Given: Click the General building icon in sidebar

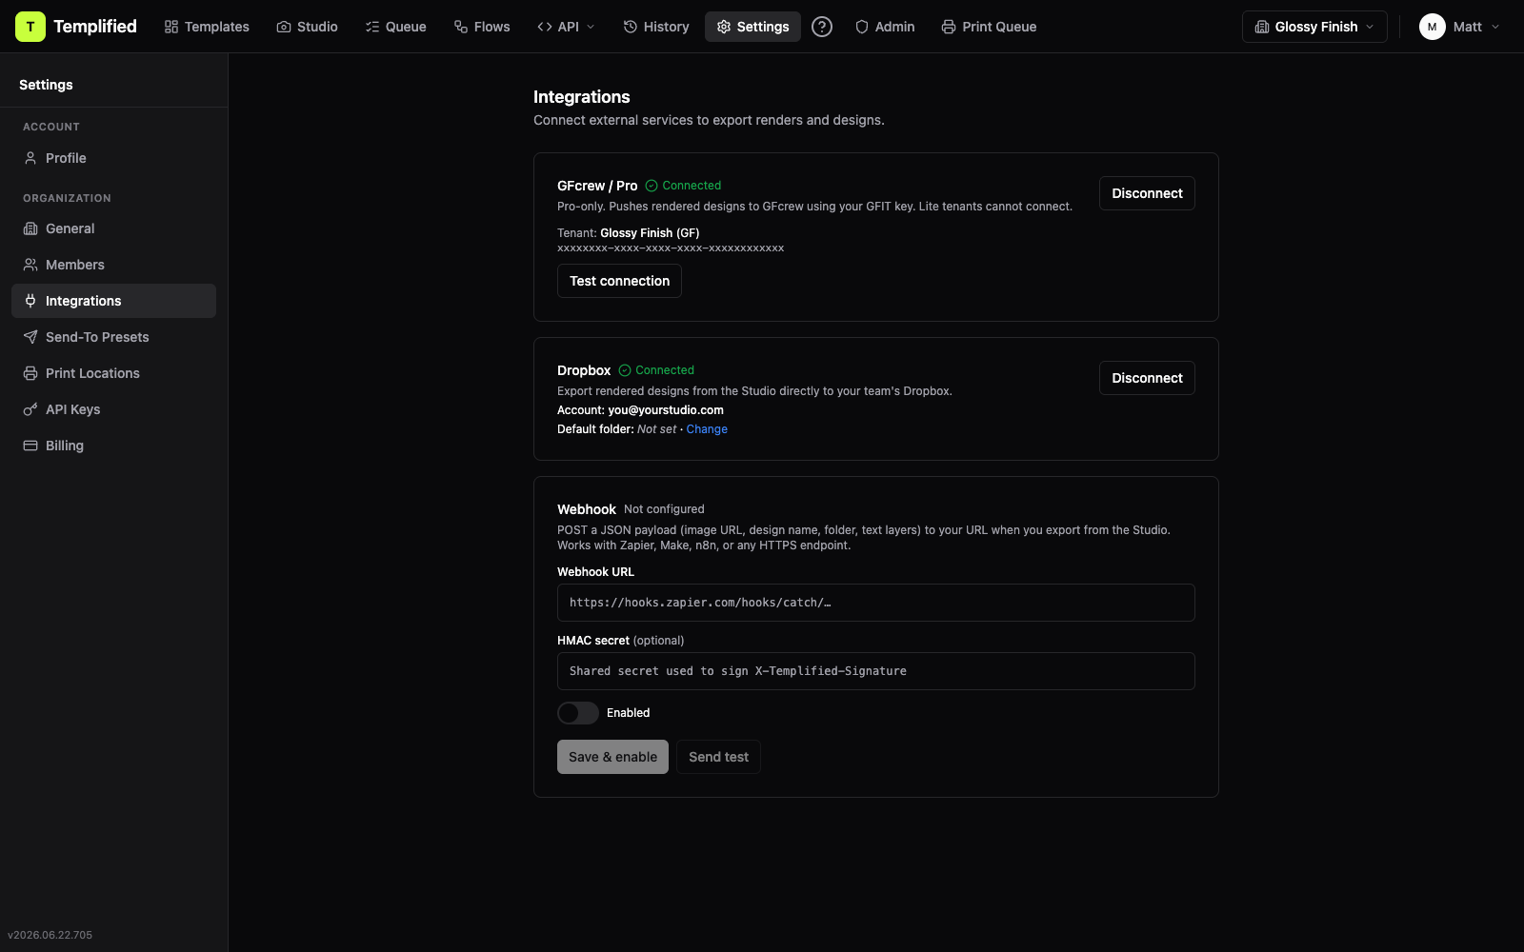Looking at the screenshot, I should point(30,228).
